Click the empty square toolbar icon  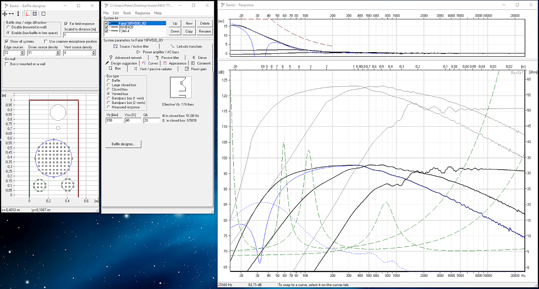point(43,14)
